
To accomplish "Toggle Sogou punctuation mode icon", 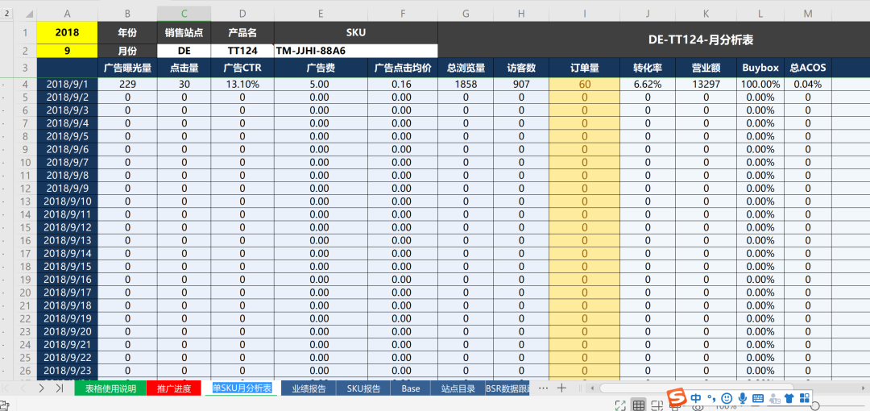I will coord(712,398).
